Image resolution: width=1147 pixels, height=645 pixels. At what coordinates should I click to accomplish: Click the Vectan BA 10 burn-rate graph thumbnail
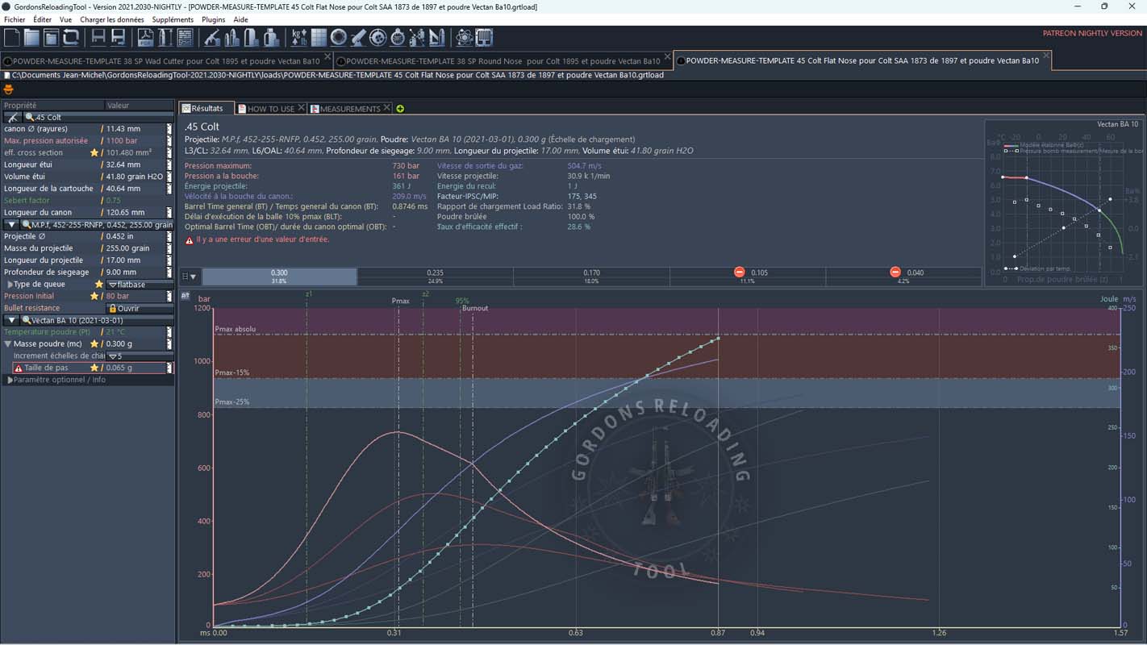click(1063, 202)
